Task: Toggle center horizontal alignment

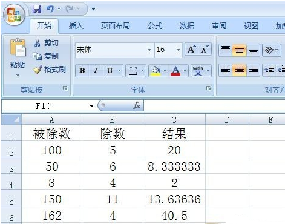Action: pyautogui.click(x=240, y=70)
